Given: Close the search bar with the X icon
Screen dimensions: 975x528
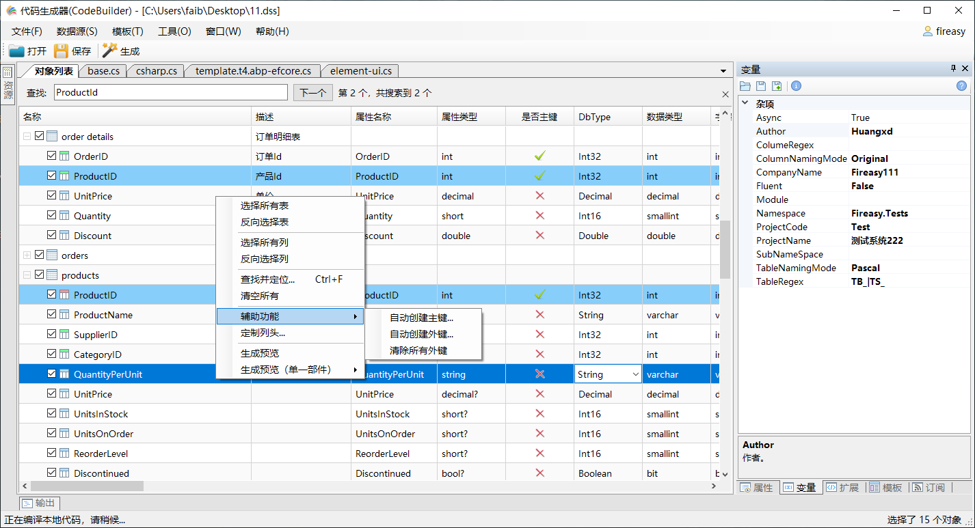Looking at the screenshot, I should pos(725,94).
